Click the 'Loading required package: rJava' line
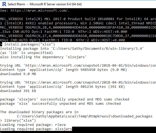 point(33,125)
